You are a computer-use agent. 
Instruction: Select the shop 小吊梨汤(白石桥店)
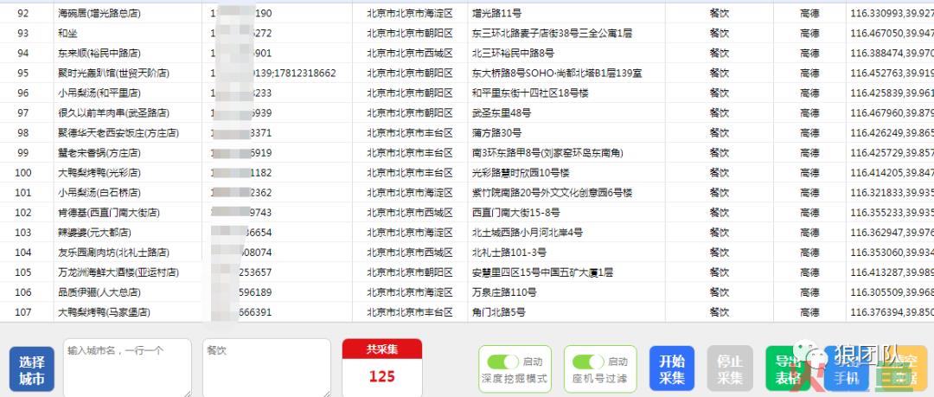coord(99,193)
